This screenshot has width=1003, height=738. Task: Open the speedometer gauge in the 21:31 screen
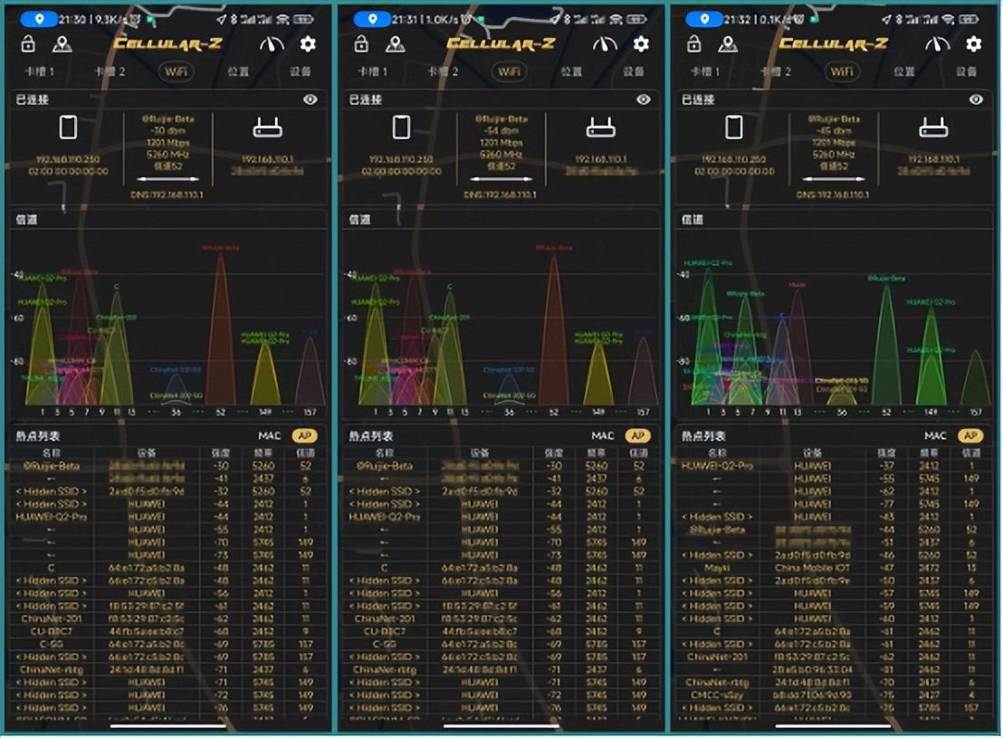coord(605,43)
